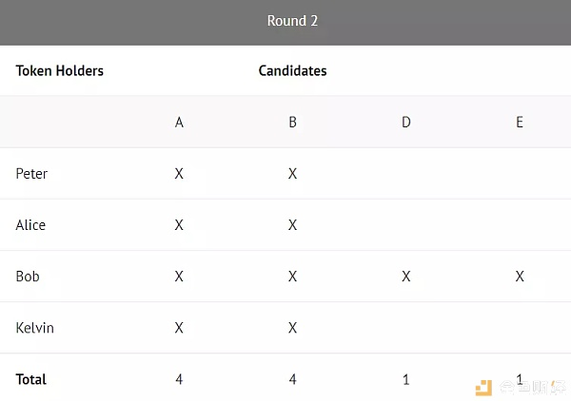
Task: Click the Total row label
Action: pyautogui.click(x=31, y=379)
